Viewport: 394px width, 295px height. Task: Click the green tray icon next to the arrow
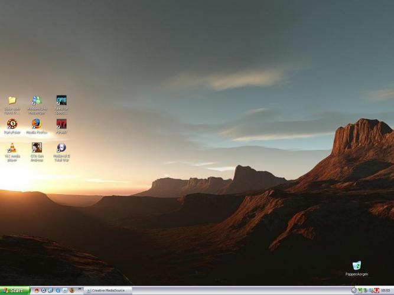tap(360, 290)
